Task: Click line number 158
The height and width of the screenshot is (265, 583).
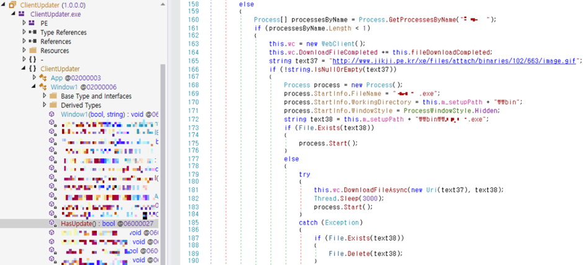Action: point(194,4)
